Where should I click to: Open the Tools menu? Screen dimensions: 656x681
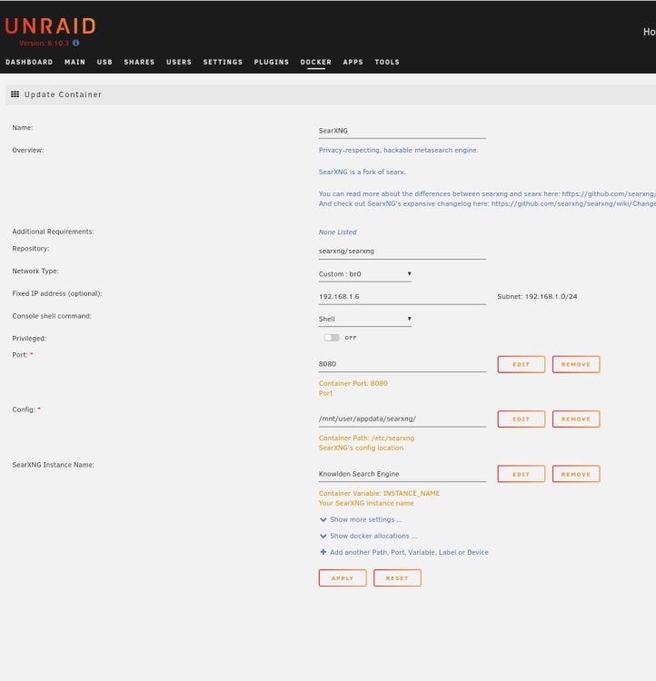pos(387,62)
